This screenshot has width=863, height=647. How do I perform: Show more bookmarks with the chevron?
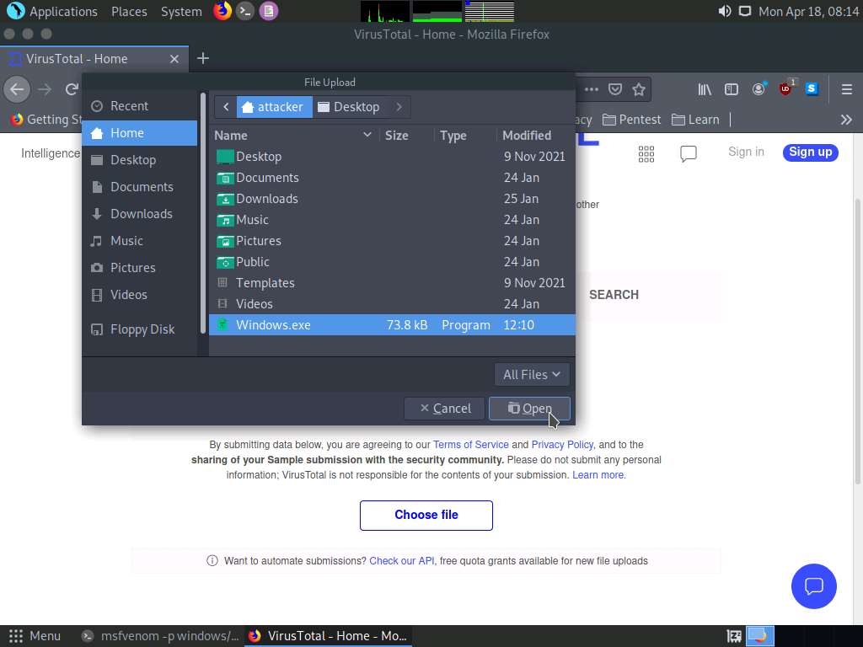846,120
